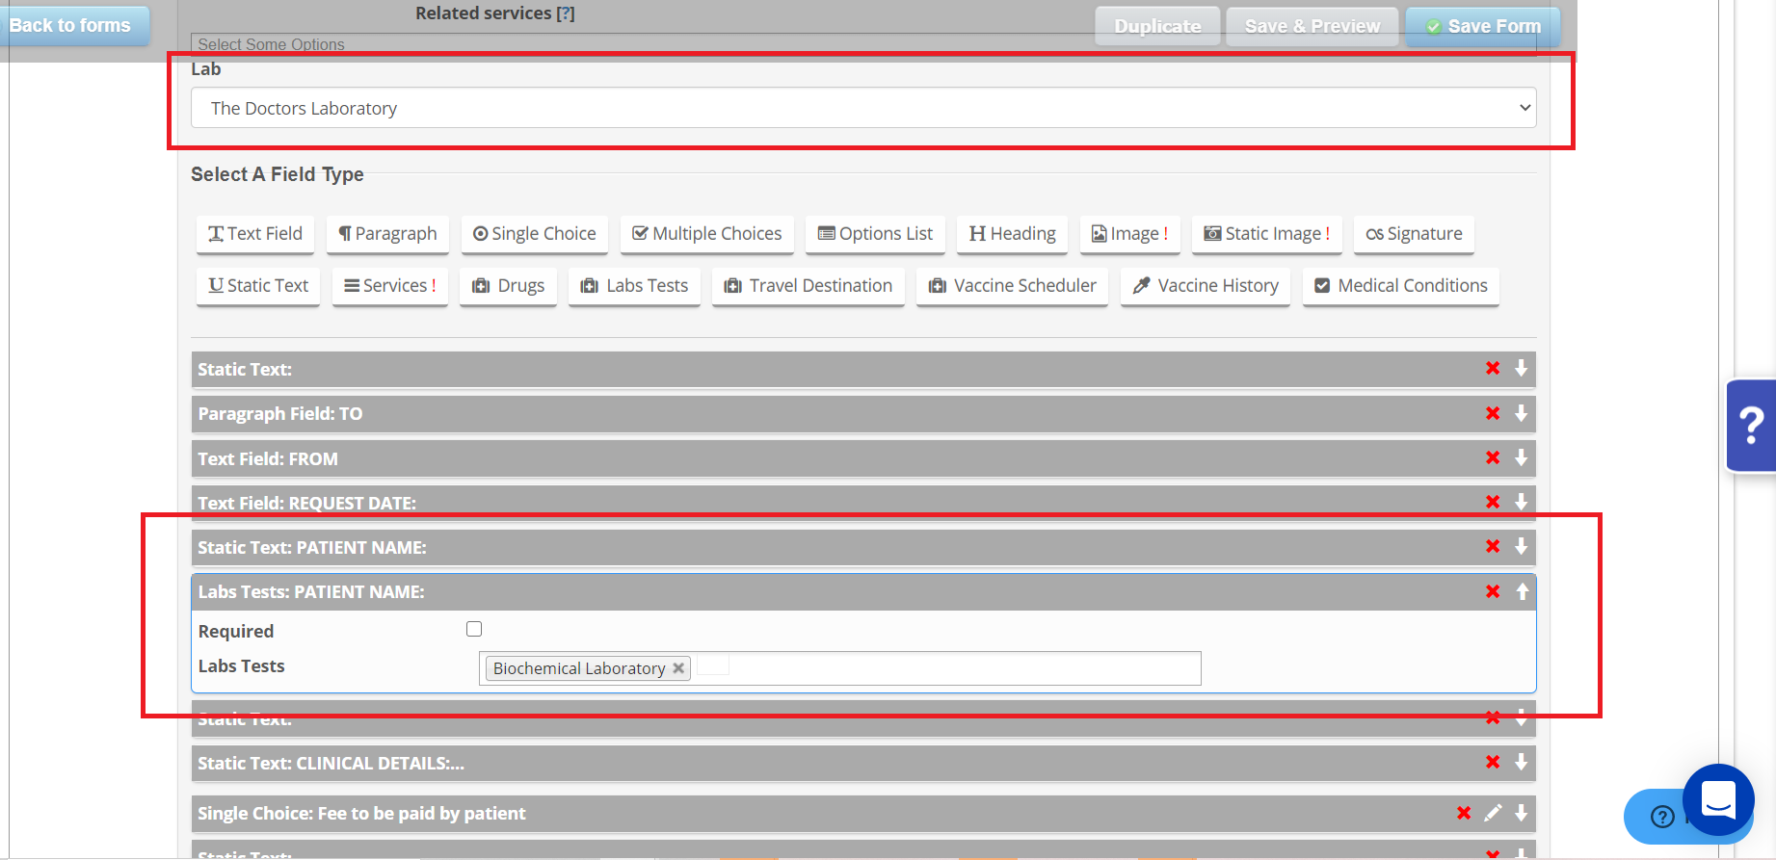Image resolution: width=1776 pixels, height=860 pixels.
Task: Add a Paragraph field type
Action: (387, 234)
